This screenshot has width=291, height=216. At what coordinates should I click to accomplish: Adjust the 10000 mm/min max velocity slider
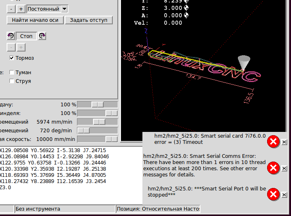click(98, 139)
